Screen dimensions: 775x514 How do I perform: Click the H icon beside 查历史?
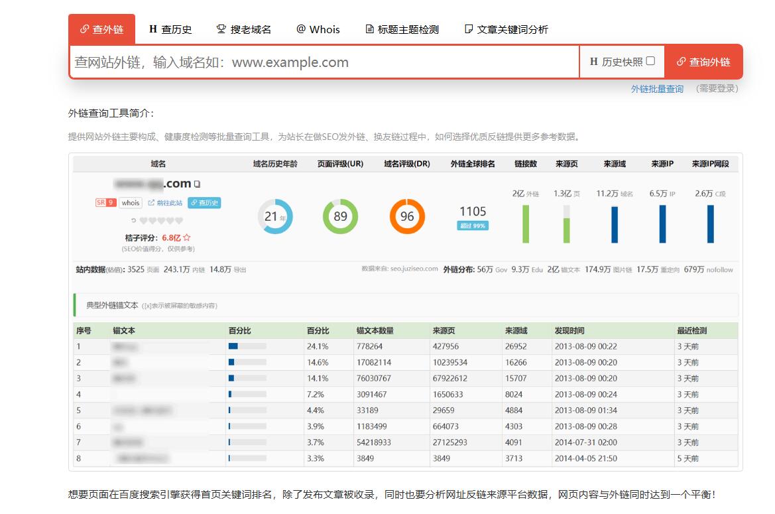click(153, 29)
